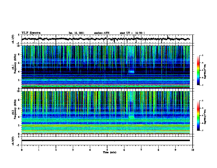The width and height of the screenshot is (217, 168).
Task: Click time axis tick label "6"
Action: pos(124,150)
